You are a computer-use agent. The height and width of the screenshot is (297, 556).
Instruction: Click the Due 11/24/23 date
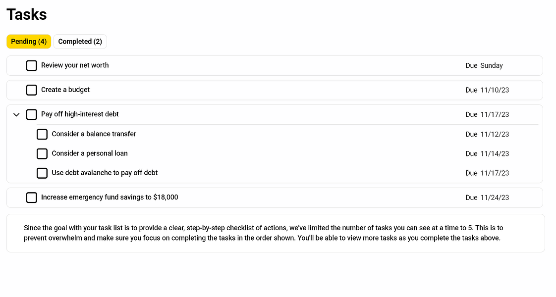click(x=487, y=198)
